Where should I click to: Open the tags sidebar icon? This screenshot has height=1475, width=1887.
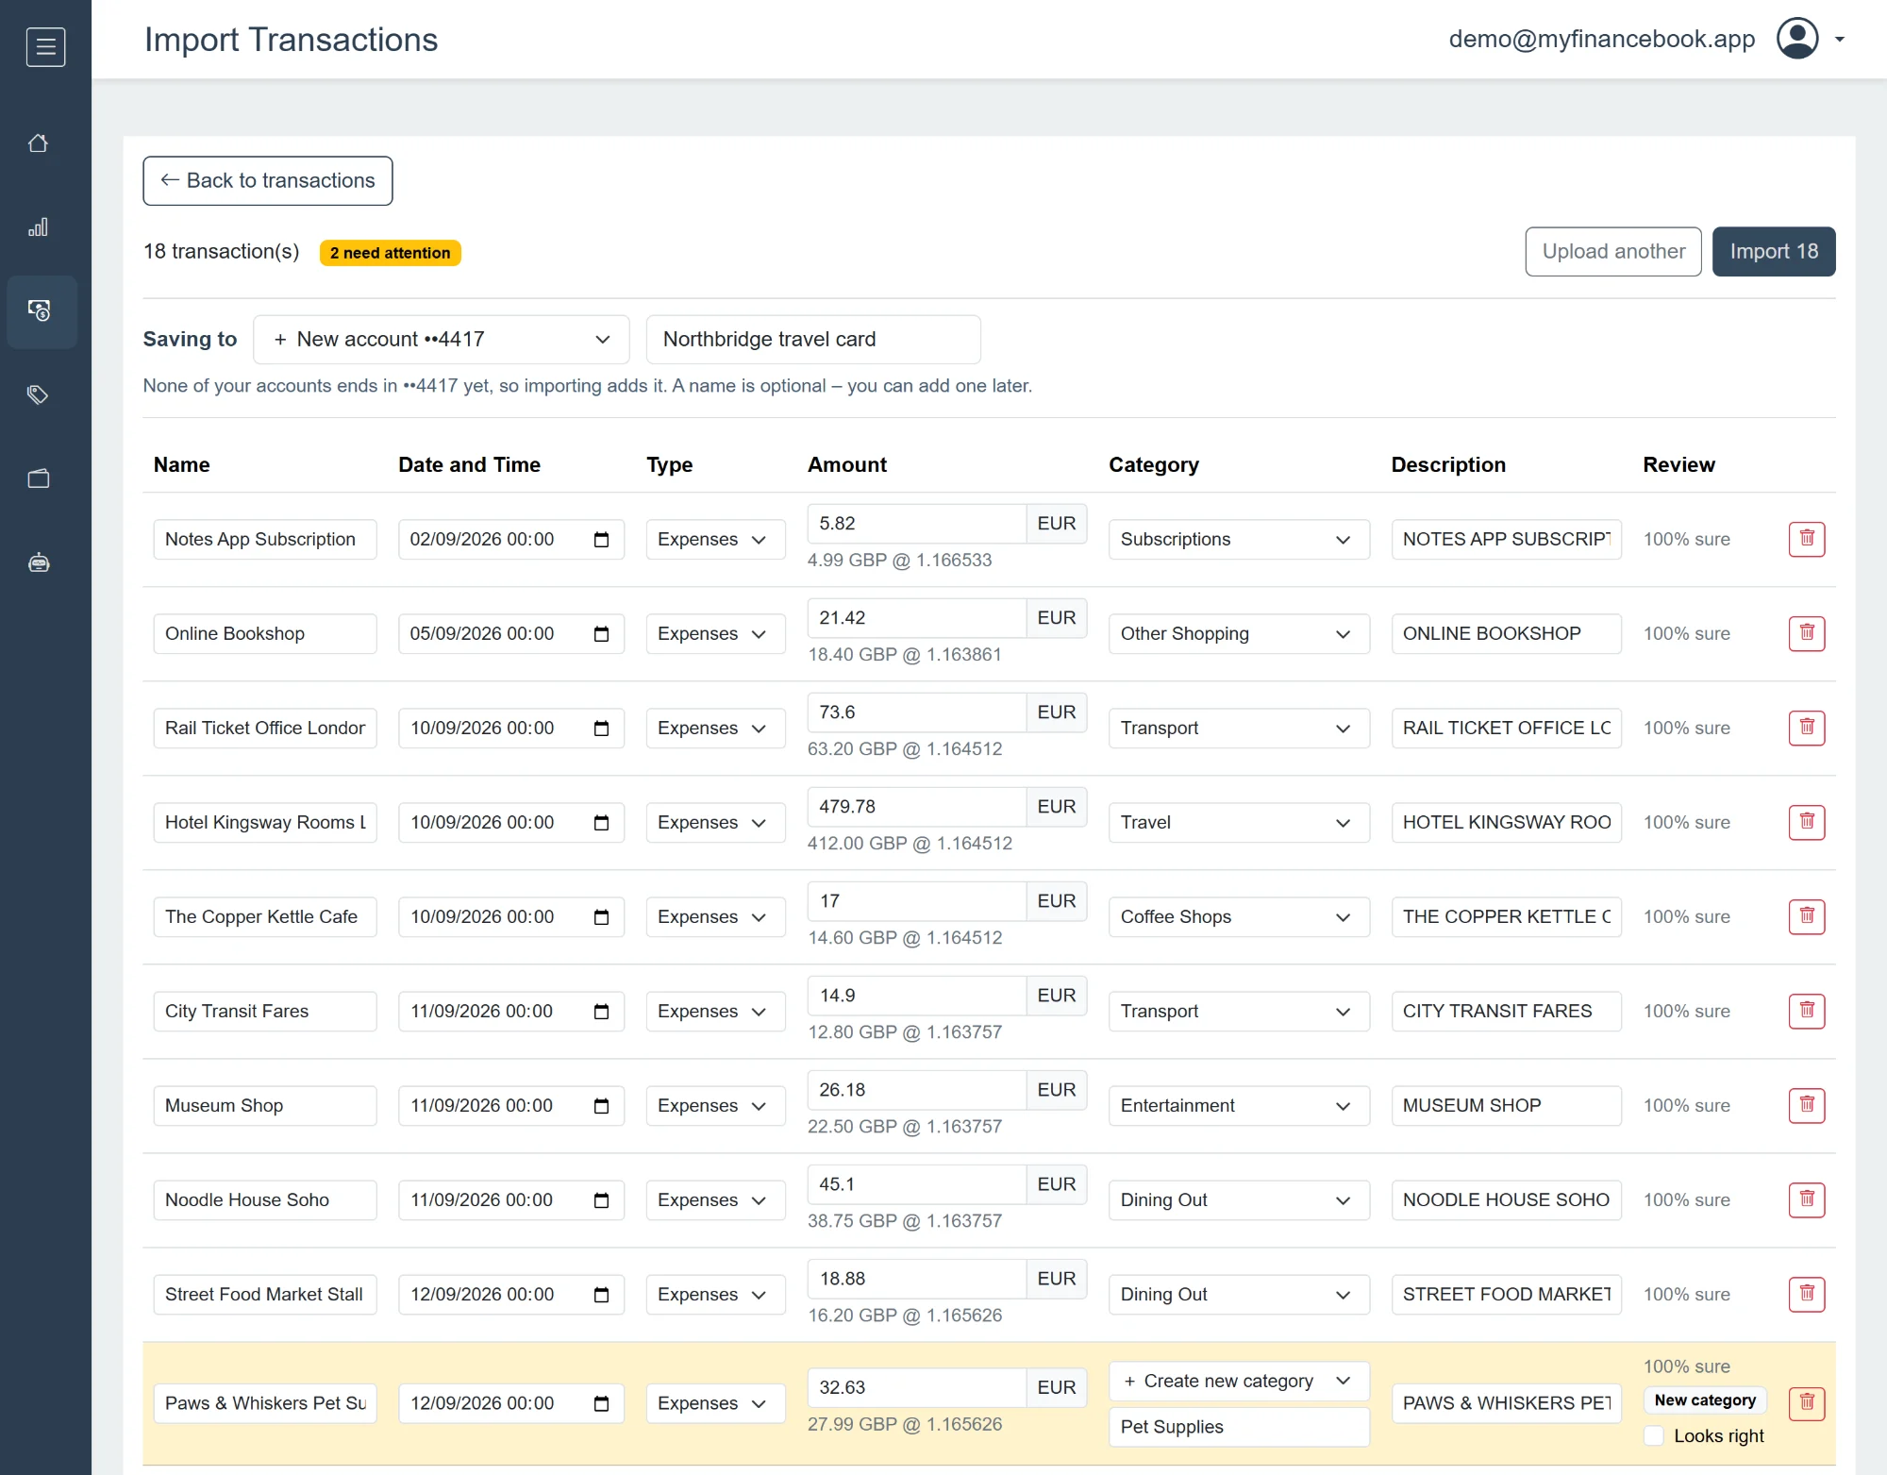click(x=39, y=394)
